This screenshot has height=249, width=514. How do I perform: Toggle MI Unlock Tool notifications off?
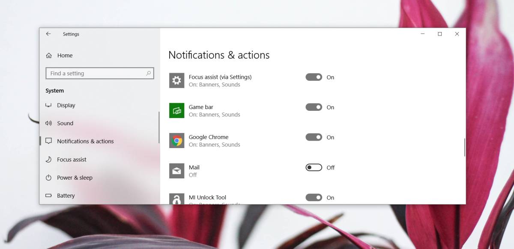click(x=314, y=197)
